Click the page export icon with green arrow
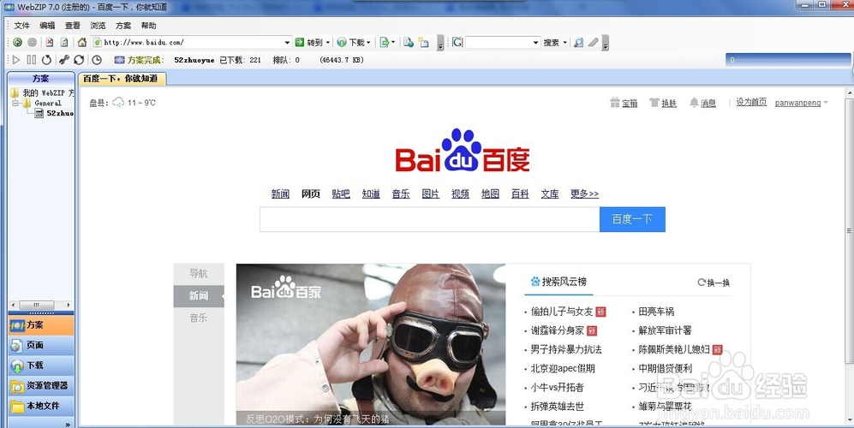Screen dimensions: 854x428 point(385,43)
